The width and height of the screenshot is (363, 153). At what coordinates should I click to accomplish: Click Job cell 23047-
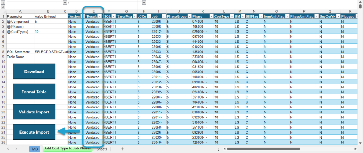158,62
